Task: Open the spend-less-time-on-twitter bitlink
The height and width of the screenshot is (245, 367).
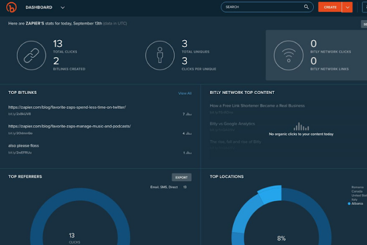Action: 67,107
